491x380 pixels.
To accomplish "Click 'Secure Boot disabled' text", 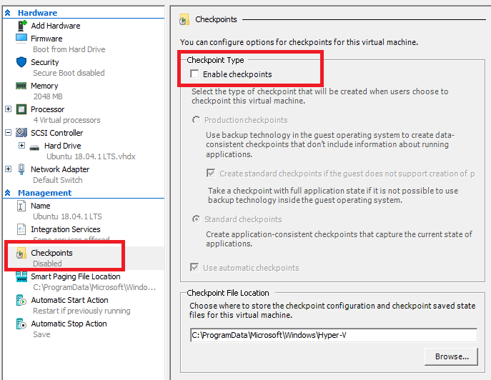I will tap(69, 73).
